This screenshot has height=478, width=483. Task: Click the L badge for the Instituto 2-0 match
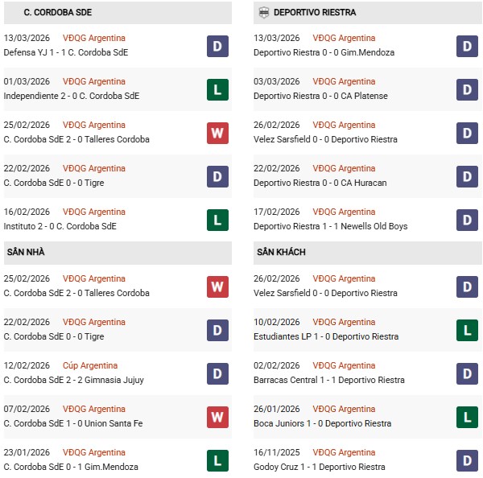[217, 220]
